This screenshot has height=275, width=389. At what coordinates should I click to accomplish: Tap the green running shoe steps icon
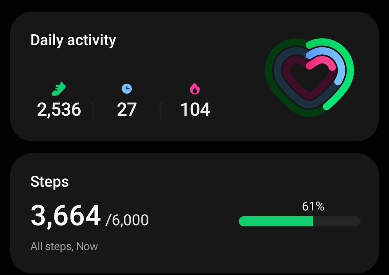pyautogui.click(x=59, y=89)
